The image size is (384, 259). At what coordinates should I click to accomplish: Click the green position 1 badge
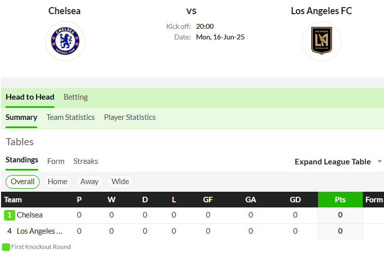coord(10,215)
